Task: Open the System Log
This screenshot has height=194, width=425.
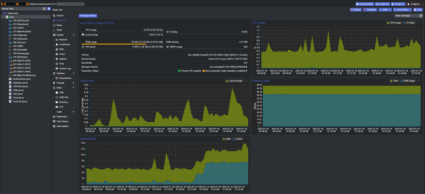Action: (63, 68)
